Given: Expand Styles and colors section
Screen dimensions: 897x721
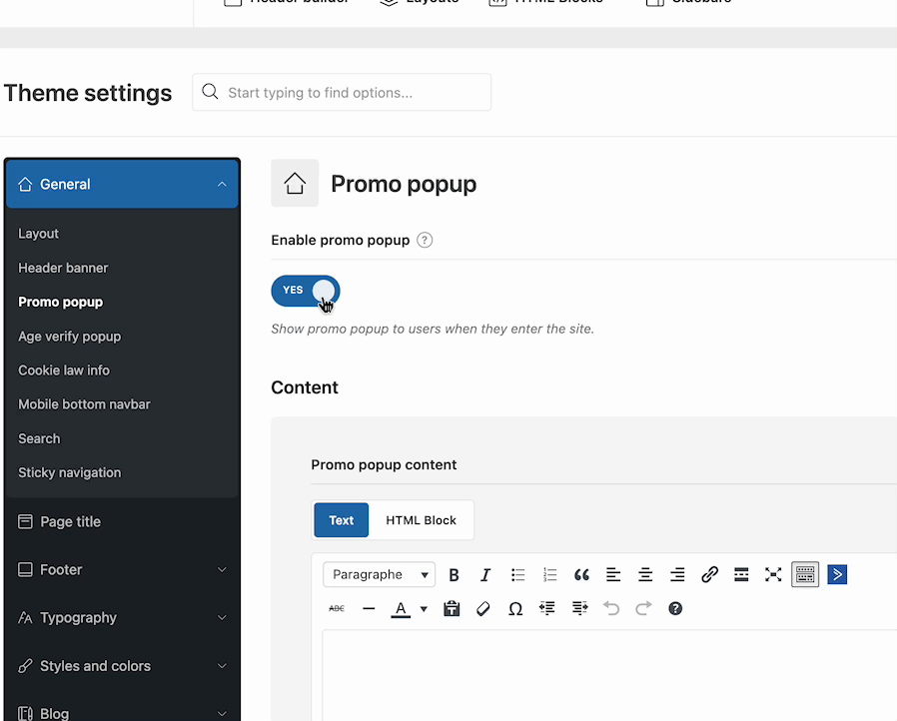Looking at the screenshot, I should tap(122, 666).
